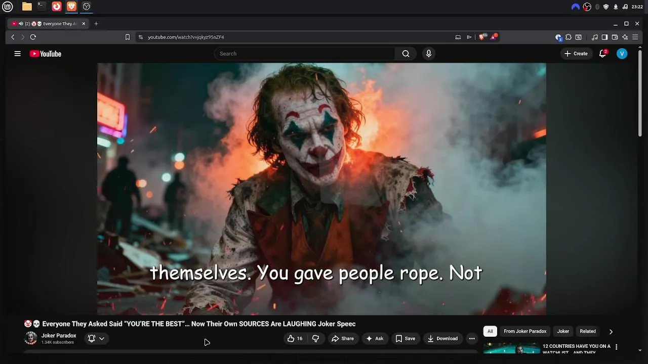Open the Linux Mint start menu
This screenshot has width=648, height=364.
(x=8, y=7)
